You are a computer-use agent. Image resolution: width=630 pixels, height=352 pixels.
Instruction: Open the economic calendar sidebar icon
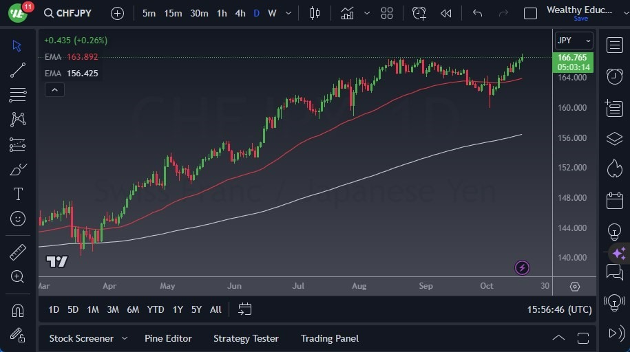[614, 200]
